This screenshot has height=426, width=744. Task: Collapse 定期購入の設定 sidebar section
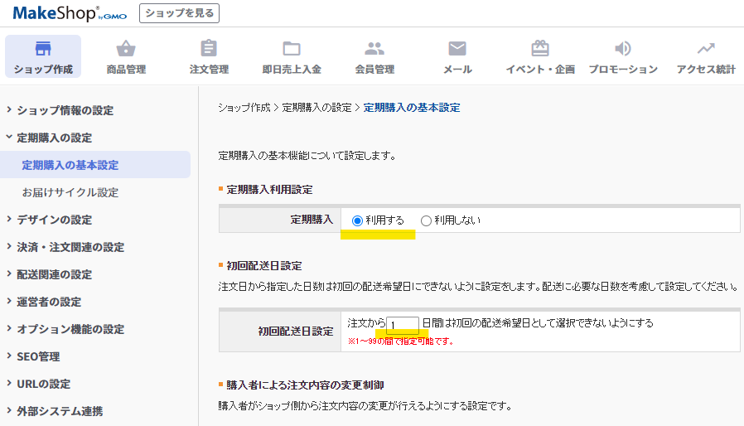[x=54, y=138]
